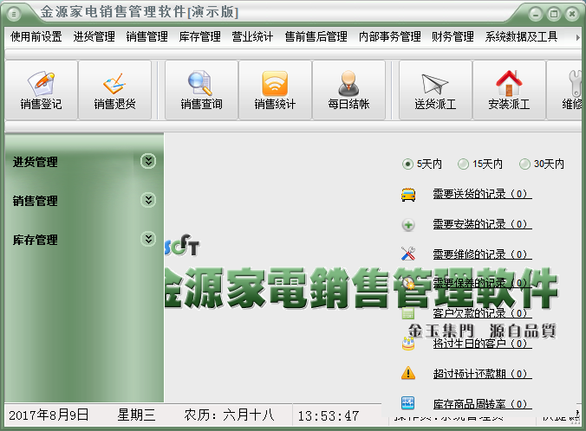Click the warning triangle icon beside 超过预计还款期

(408, 373)
